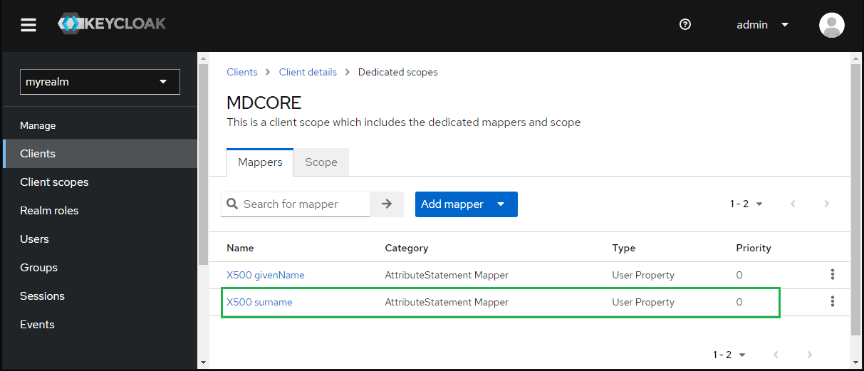Toggle the hamburger sidebar menu icon
The width and height of the screenshot is (864, 371).
pyautogui.click(x=28, y=25)
